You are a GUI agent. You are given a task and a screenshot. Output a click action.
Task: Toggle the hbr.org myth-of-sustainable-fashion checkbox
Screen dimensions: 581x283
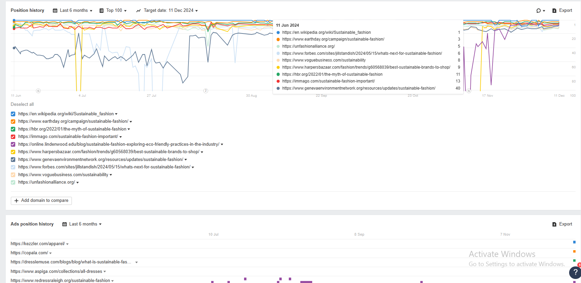pyautogui.click(x=13, y=129)
